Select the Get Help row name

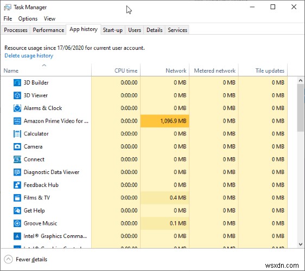34,211
